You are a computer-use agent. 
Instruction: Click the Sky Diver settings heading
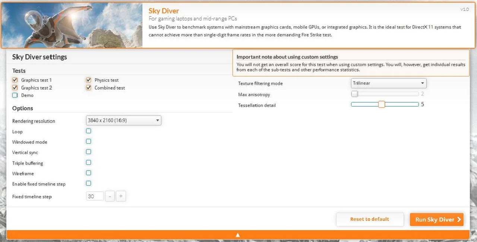point(40,57)
